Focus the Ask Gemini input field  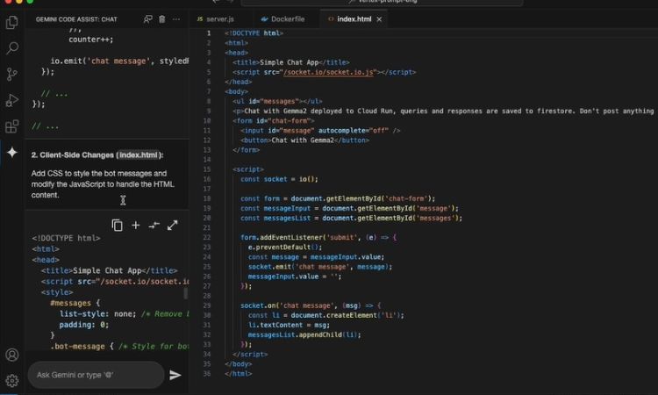[x=96, y=375]
